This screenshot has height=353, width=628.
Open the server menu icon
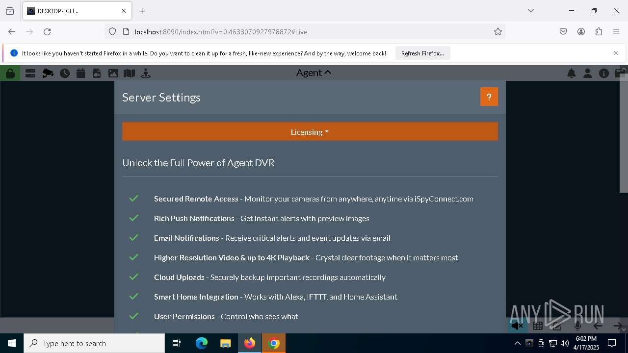tap(30, 74)
